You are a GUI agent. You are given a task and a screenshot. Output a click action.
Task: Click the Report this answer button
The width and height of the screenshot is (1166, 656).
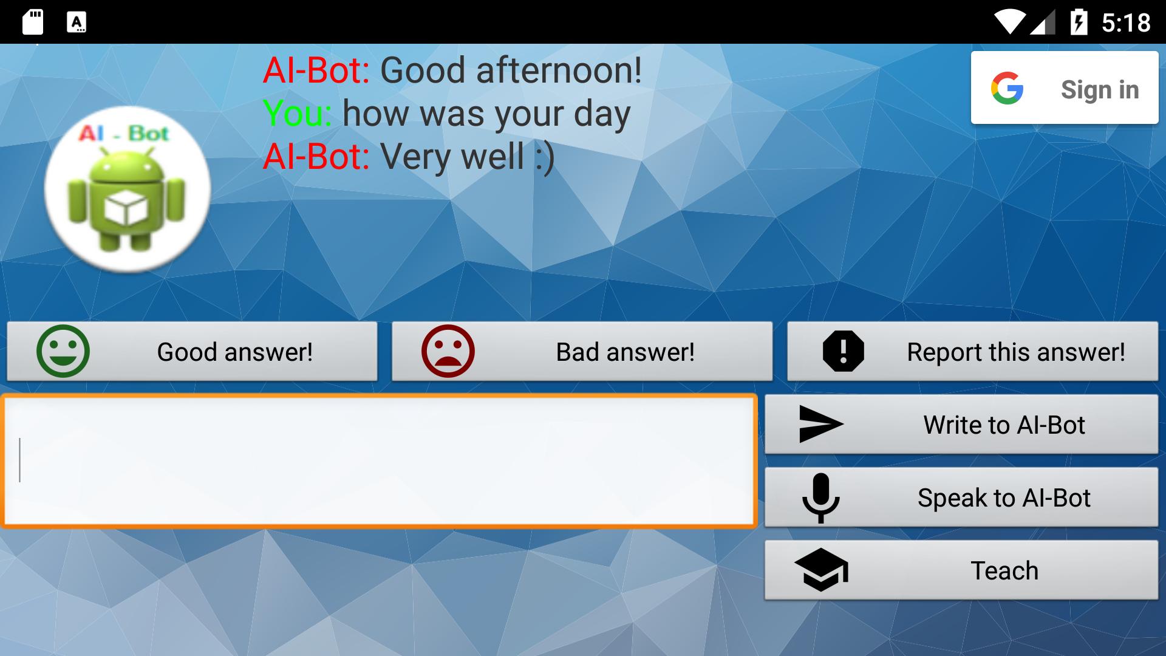(x=972, y=351)
